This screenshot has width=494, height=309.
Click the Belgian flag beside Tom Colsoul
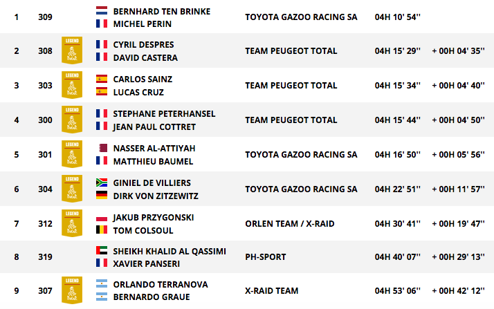102,230
